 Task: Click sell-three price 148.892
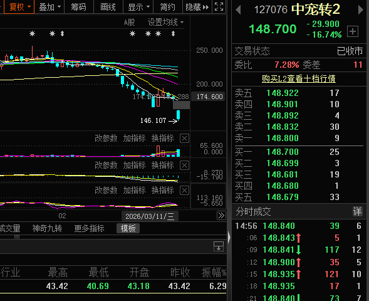pyautogui.click(x=283, y=115)
